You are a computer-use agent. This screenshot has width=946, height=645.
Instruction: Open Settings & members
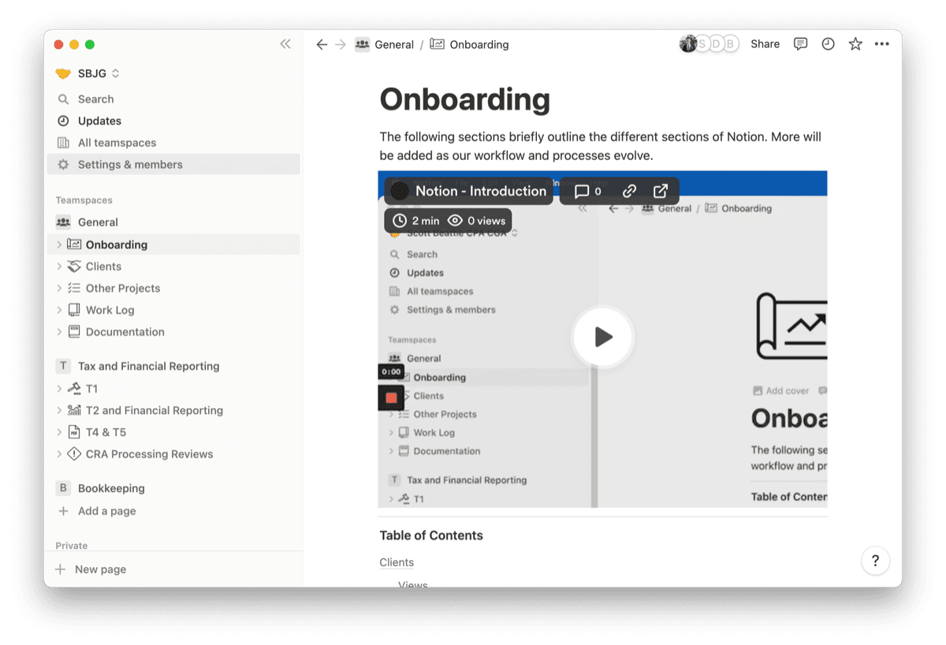(173, 164)
